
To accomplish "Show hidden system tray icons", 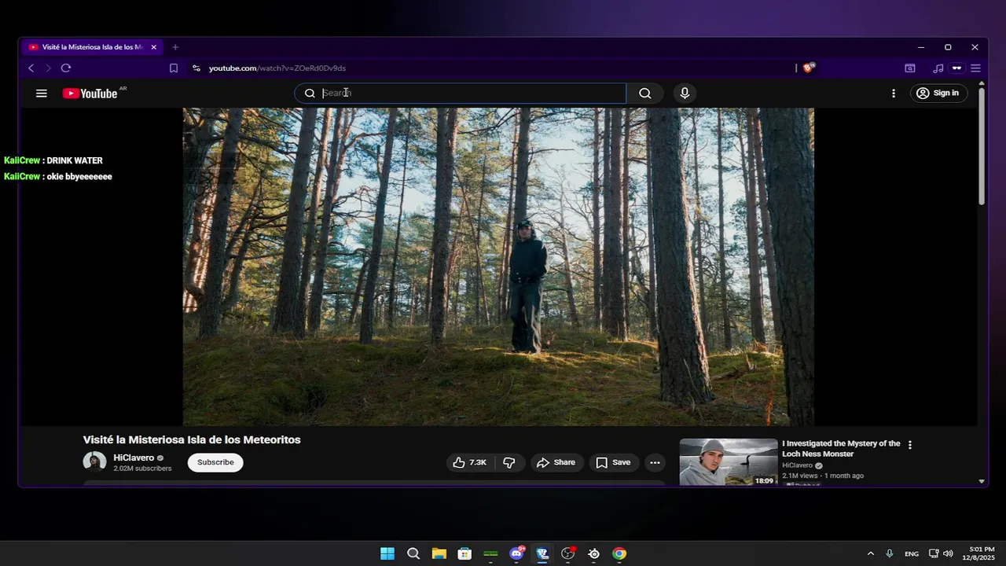I will tap(870, 553).
